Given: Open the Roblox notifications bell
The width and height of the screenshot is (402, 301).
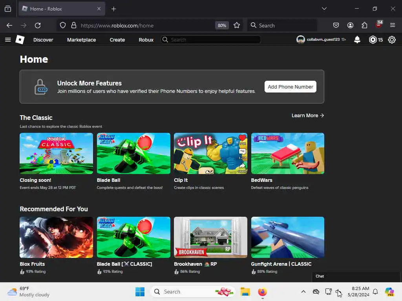Looking at the screenshot, I should click(357, 40).
